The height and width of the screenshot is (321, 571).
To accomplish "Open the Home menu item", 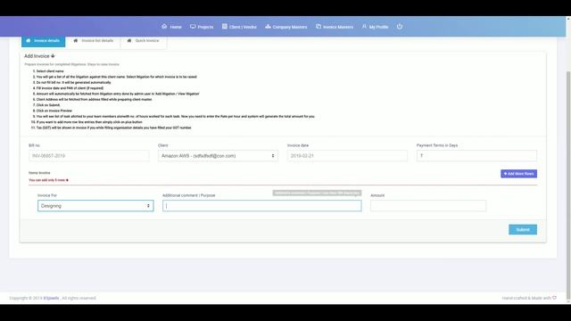I will pos(171,27).
